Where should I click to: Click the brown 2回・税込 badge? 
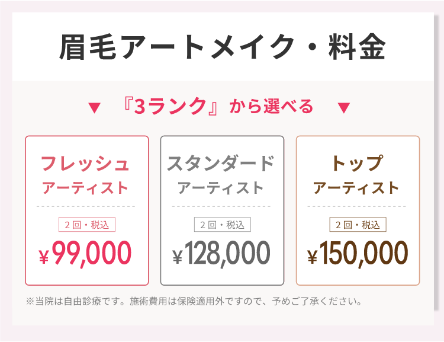coord(358,224)
